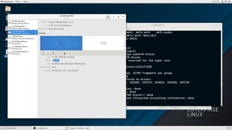Screen dimensions: 232x130
Task: Click the 4.3 GB Block Device icon
Action: click(x=10, y=53)
